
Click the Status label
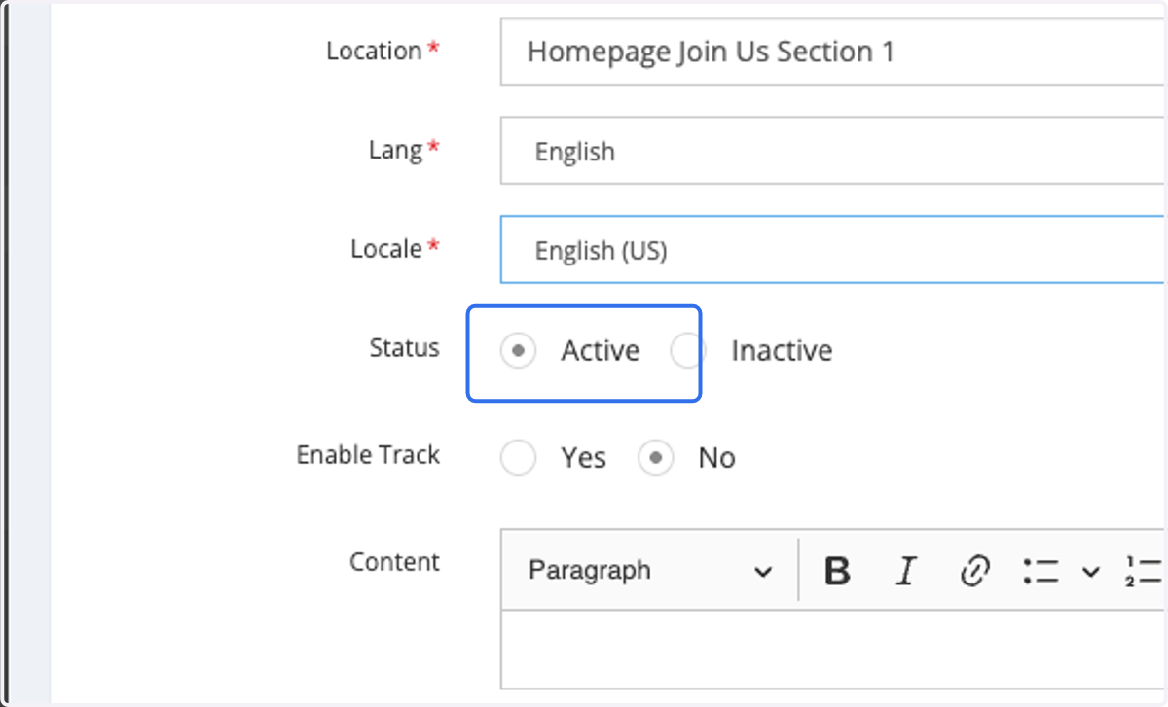tap(404, 348)
